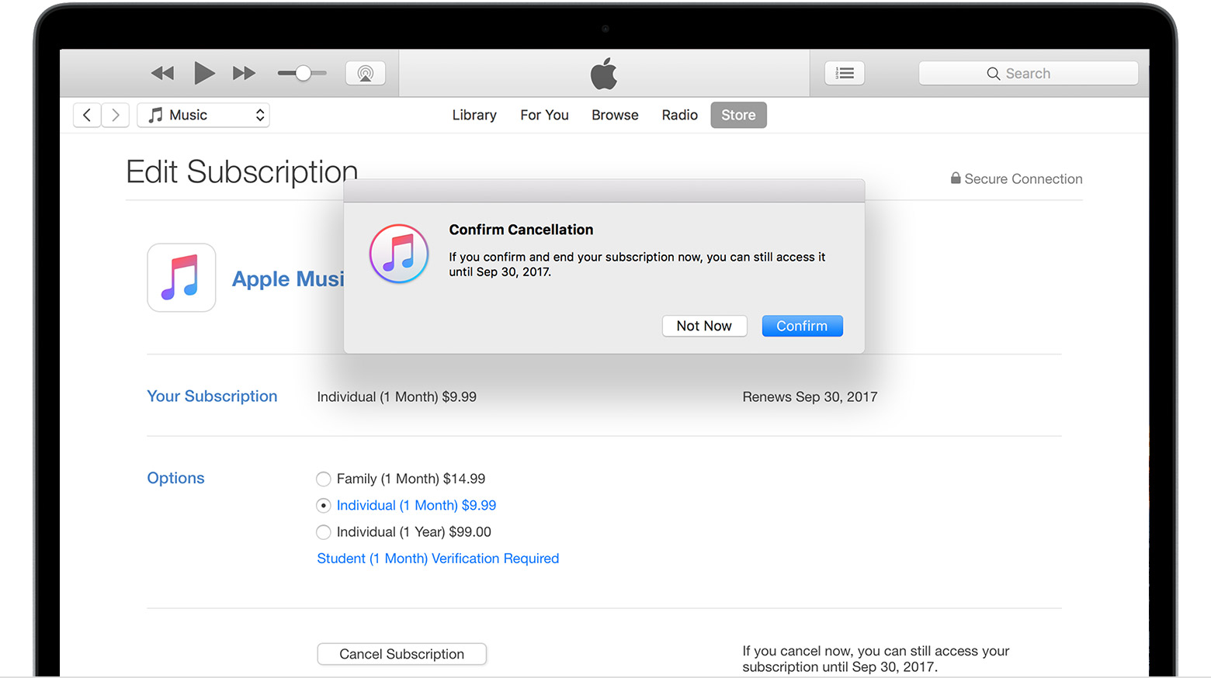Image resolution: width=1211 pixels, height=678 pixels.
Task: Skip ahead with the fast-forward icon
Action: point(245,74)
